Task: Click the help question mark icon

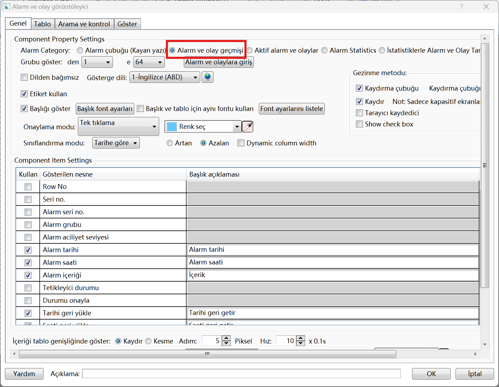Action: click(461, 7)
